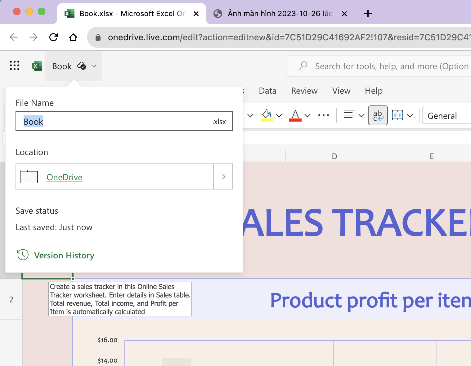Open the OneDrive location link
471x366 pixels.
tap(64, 177)
